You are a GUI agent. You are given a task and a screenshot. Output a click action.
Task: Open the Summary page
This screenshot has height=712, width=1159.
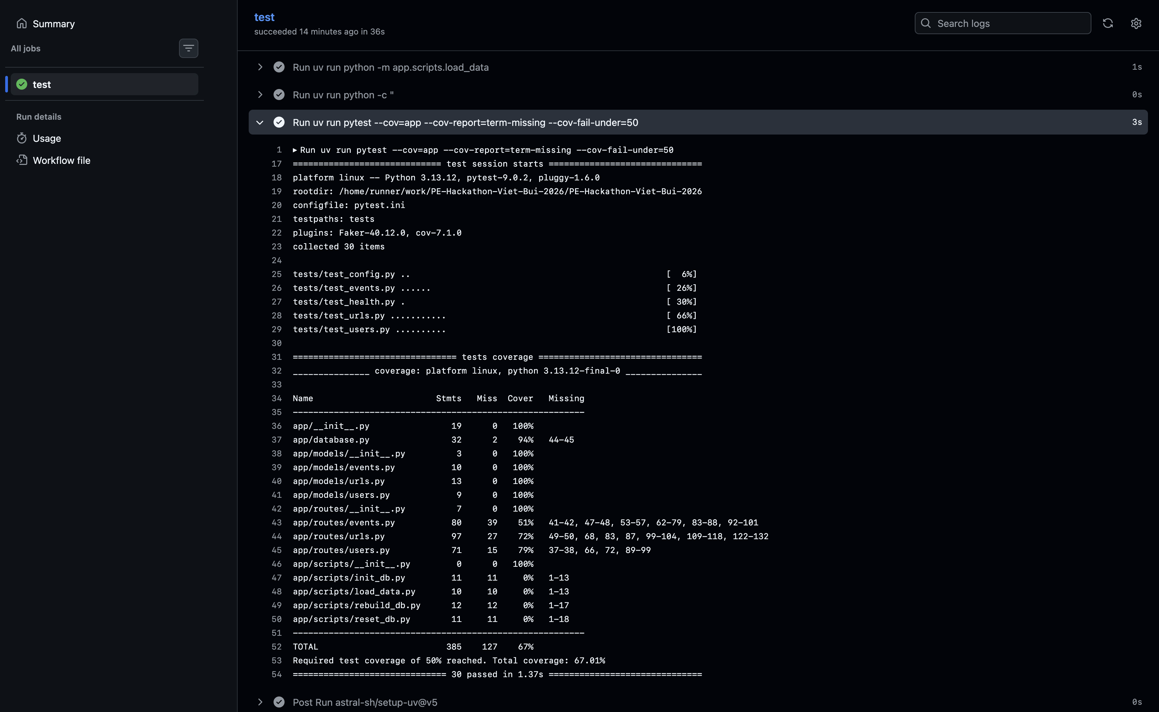(x=54, y=23)
